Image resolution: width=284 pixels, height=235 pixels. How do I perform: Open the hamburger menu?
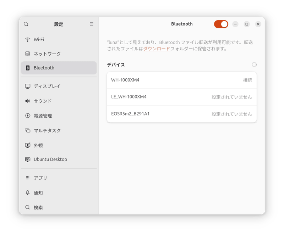pyautogui.click(x=91, y=24)
